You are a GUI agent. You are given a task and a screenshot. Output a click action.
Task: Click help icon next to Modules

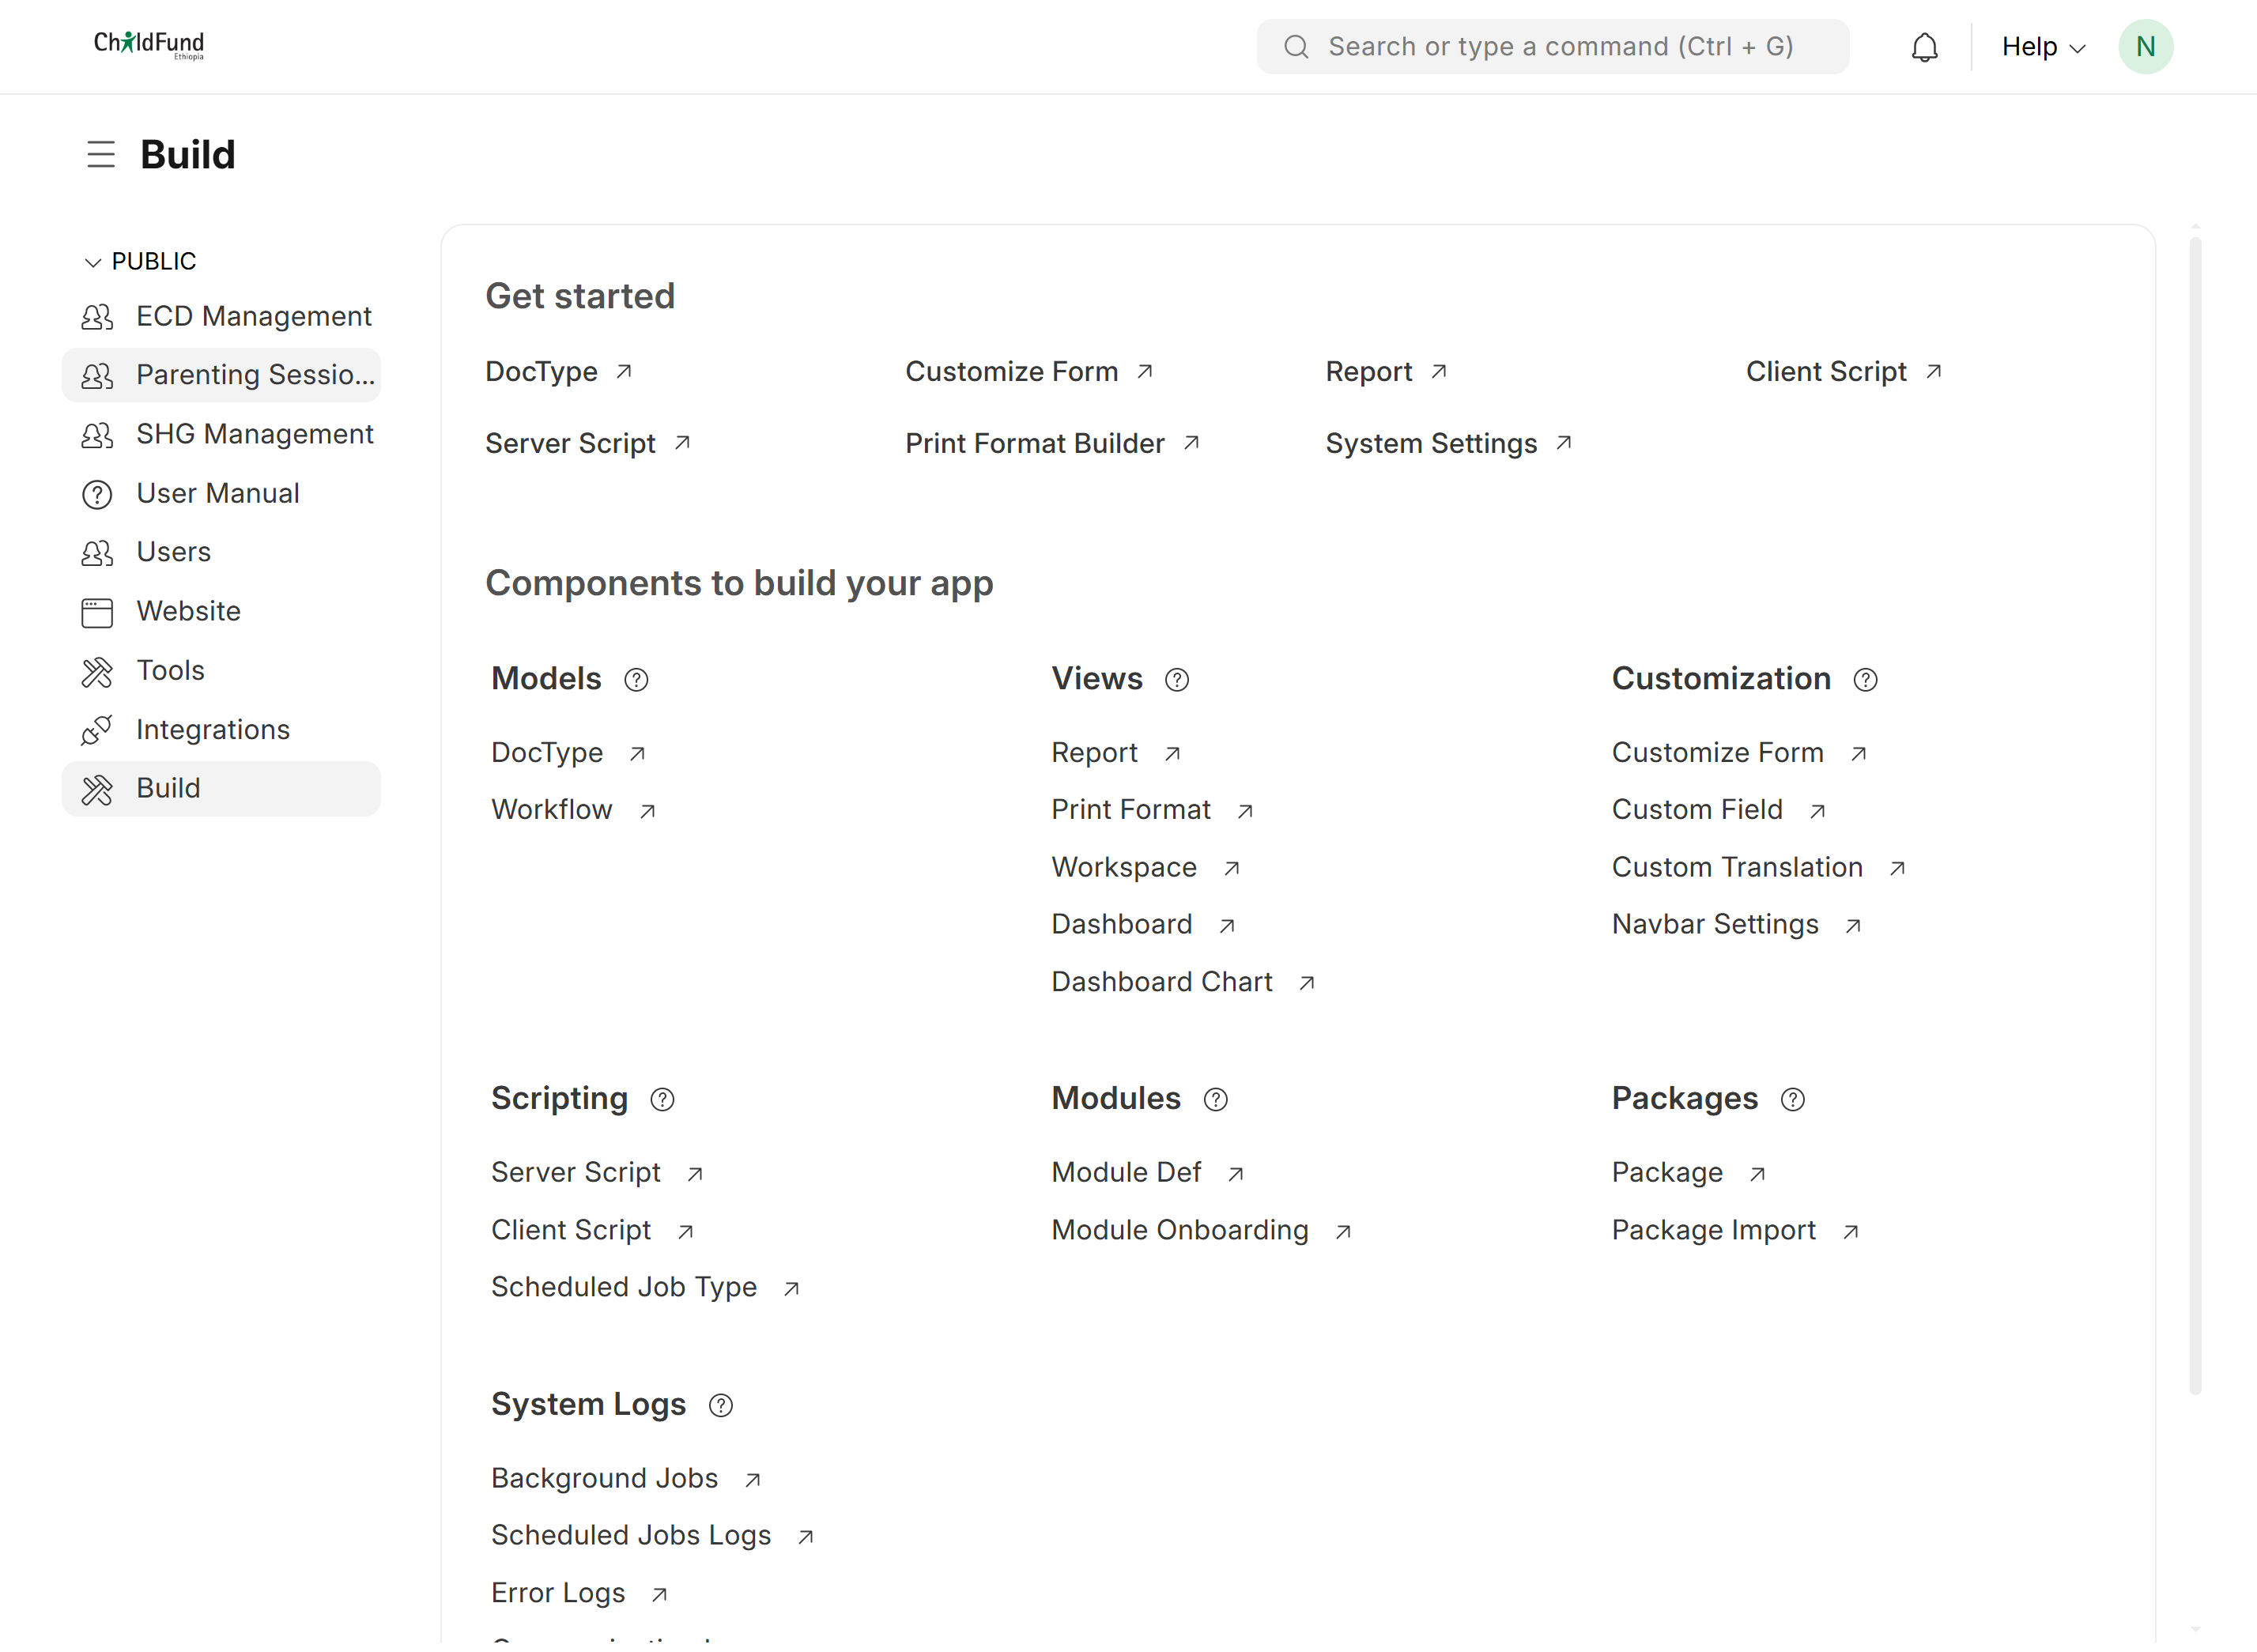(1215, 1100)
